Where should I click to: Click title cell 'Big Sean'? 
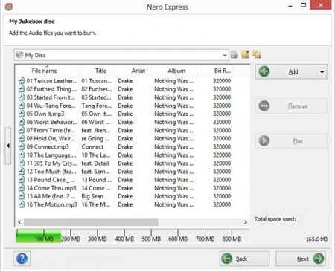[92, 196]
